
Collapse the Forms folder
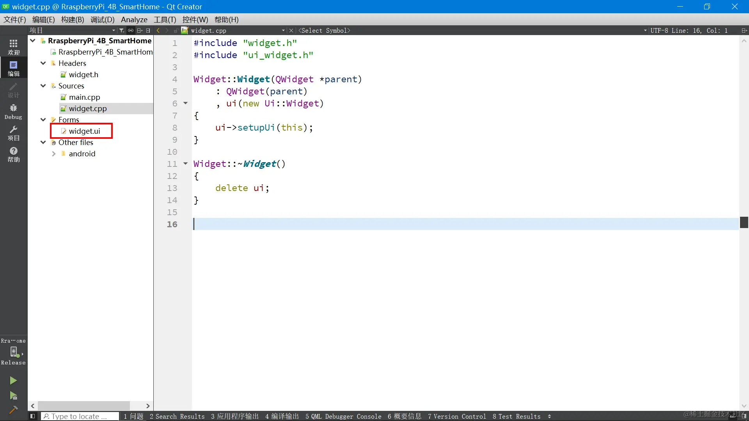[43, 120]
